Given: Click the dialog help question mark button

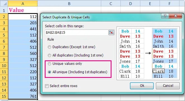Looking at the screenshot, I should coord(165,16).
